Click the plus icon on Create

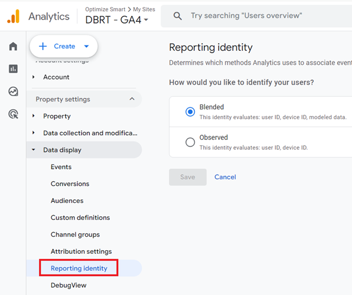pyautogui.click(x=43, y=46)
